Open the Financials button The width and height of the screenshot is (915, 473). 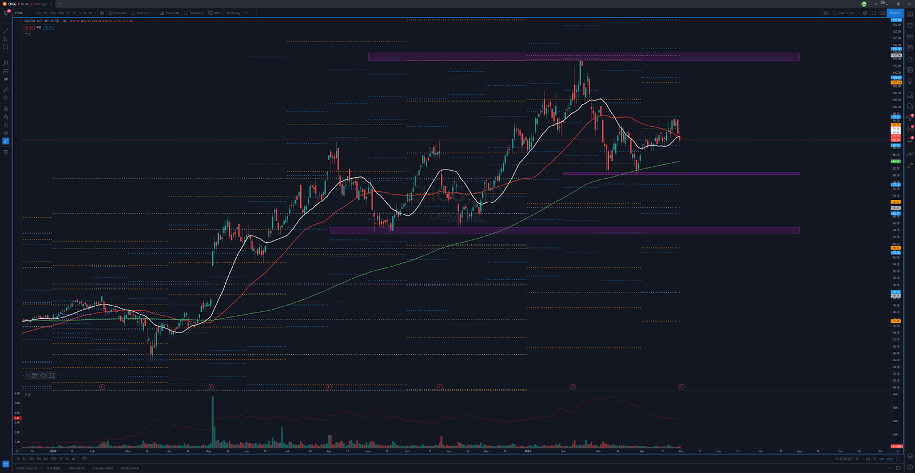tap(170, 13)
